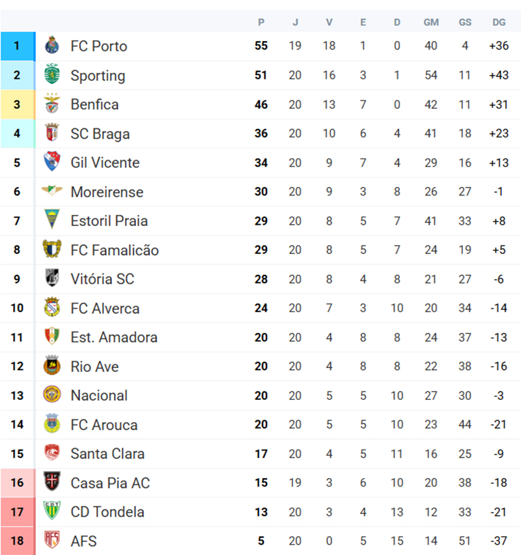521x555 pixels.
Task: Click the Benfica eagle crest
Action: [51, 104]
